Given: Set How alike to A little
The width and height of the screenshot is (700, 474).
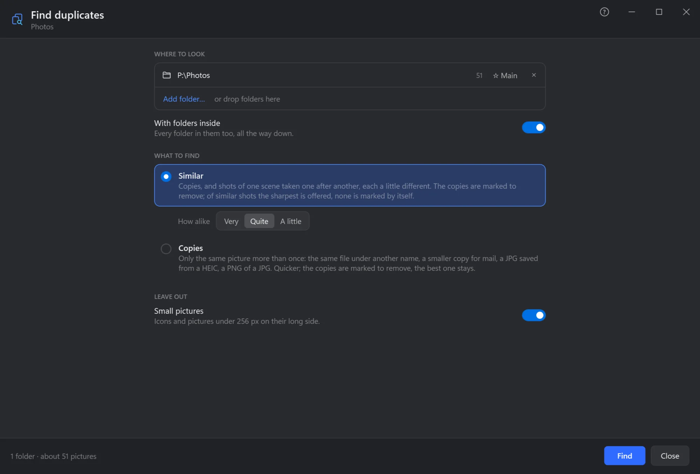Looking at the screenshot, I should pyautogui.click(x=290, y=221).
